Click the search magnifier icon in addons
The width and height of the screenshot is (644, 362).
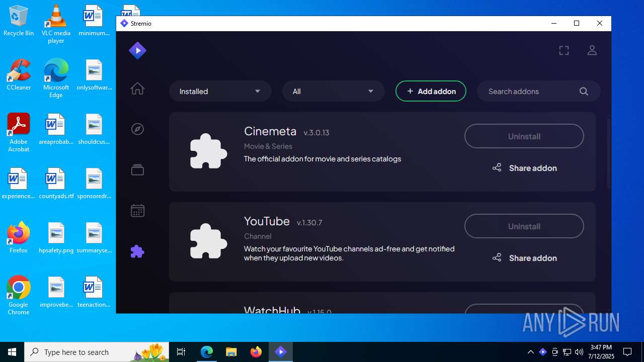coord(584,92)
